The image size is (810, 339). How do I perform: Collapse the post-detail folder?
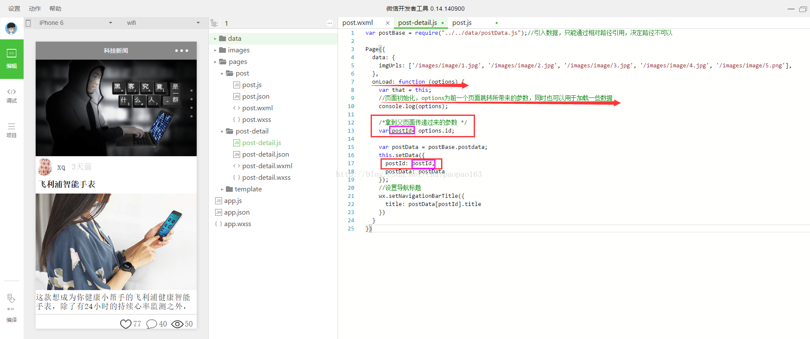(222, 132)
